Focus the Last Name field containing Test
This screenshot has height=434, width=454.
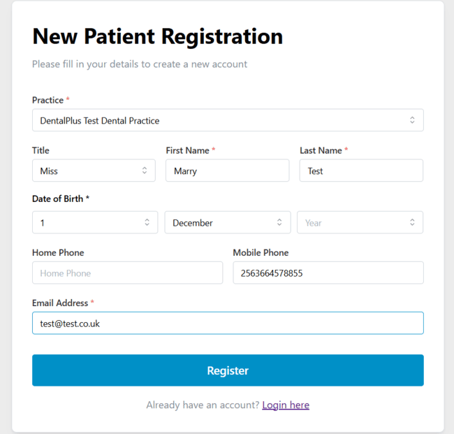click(360, 171)
